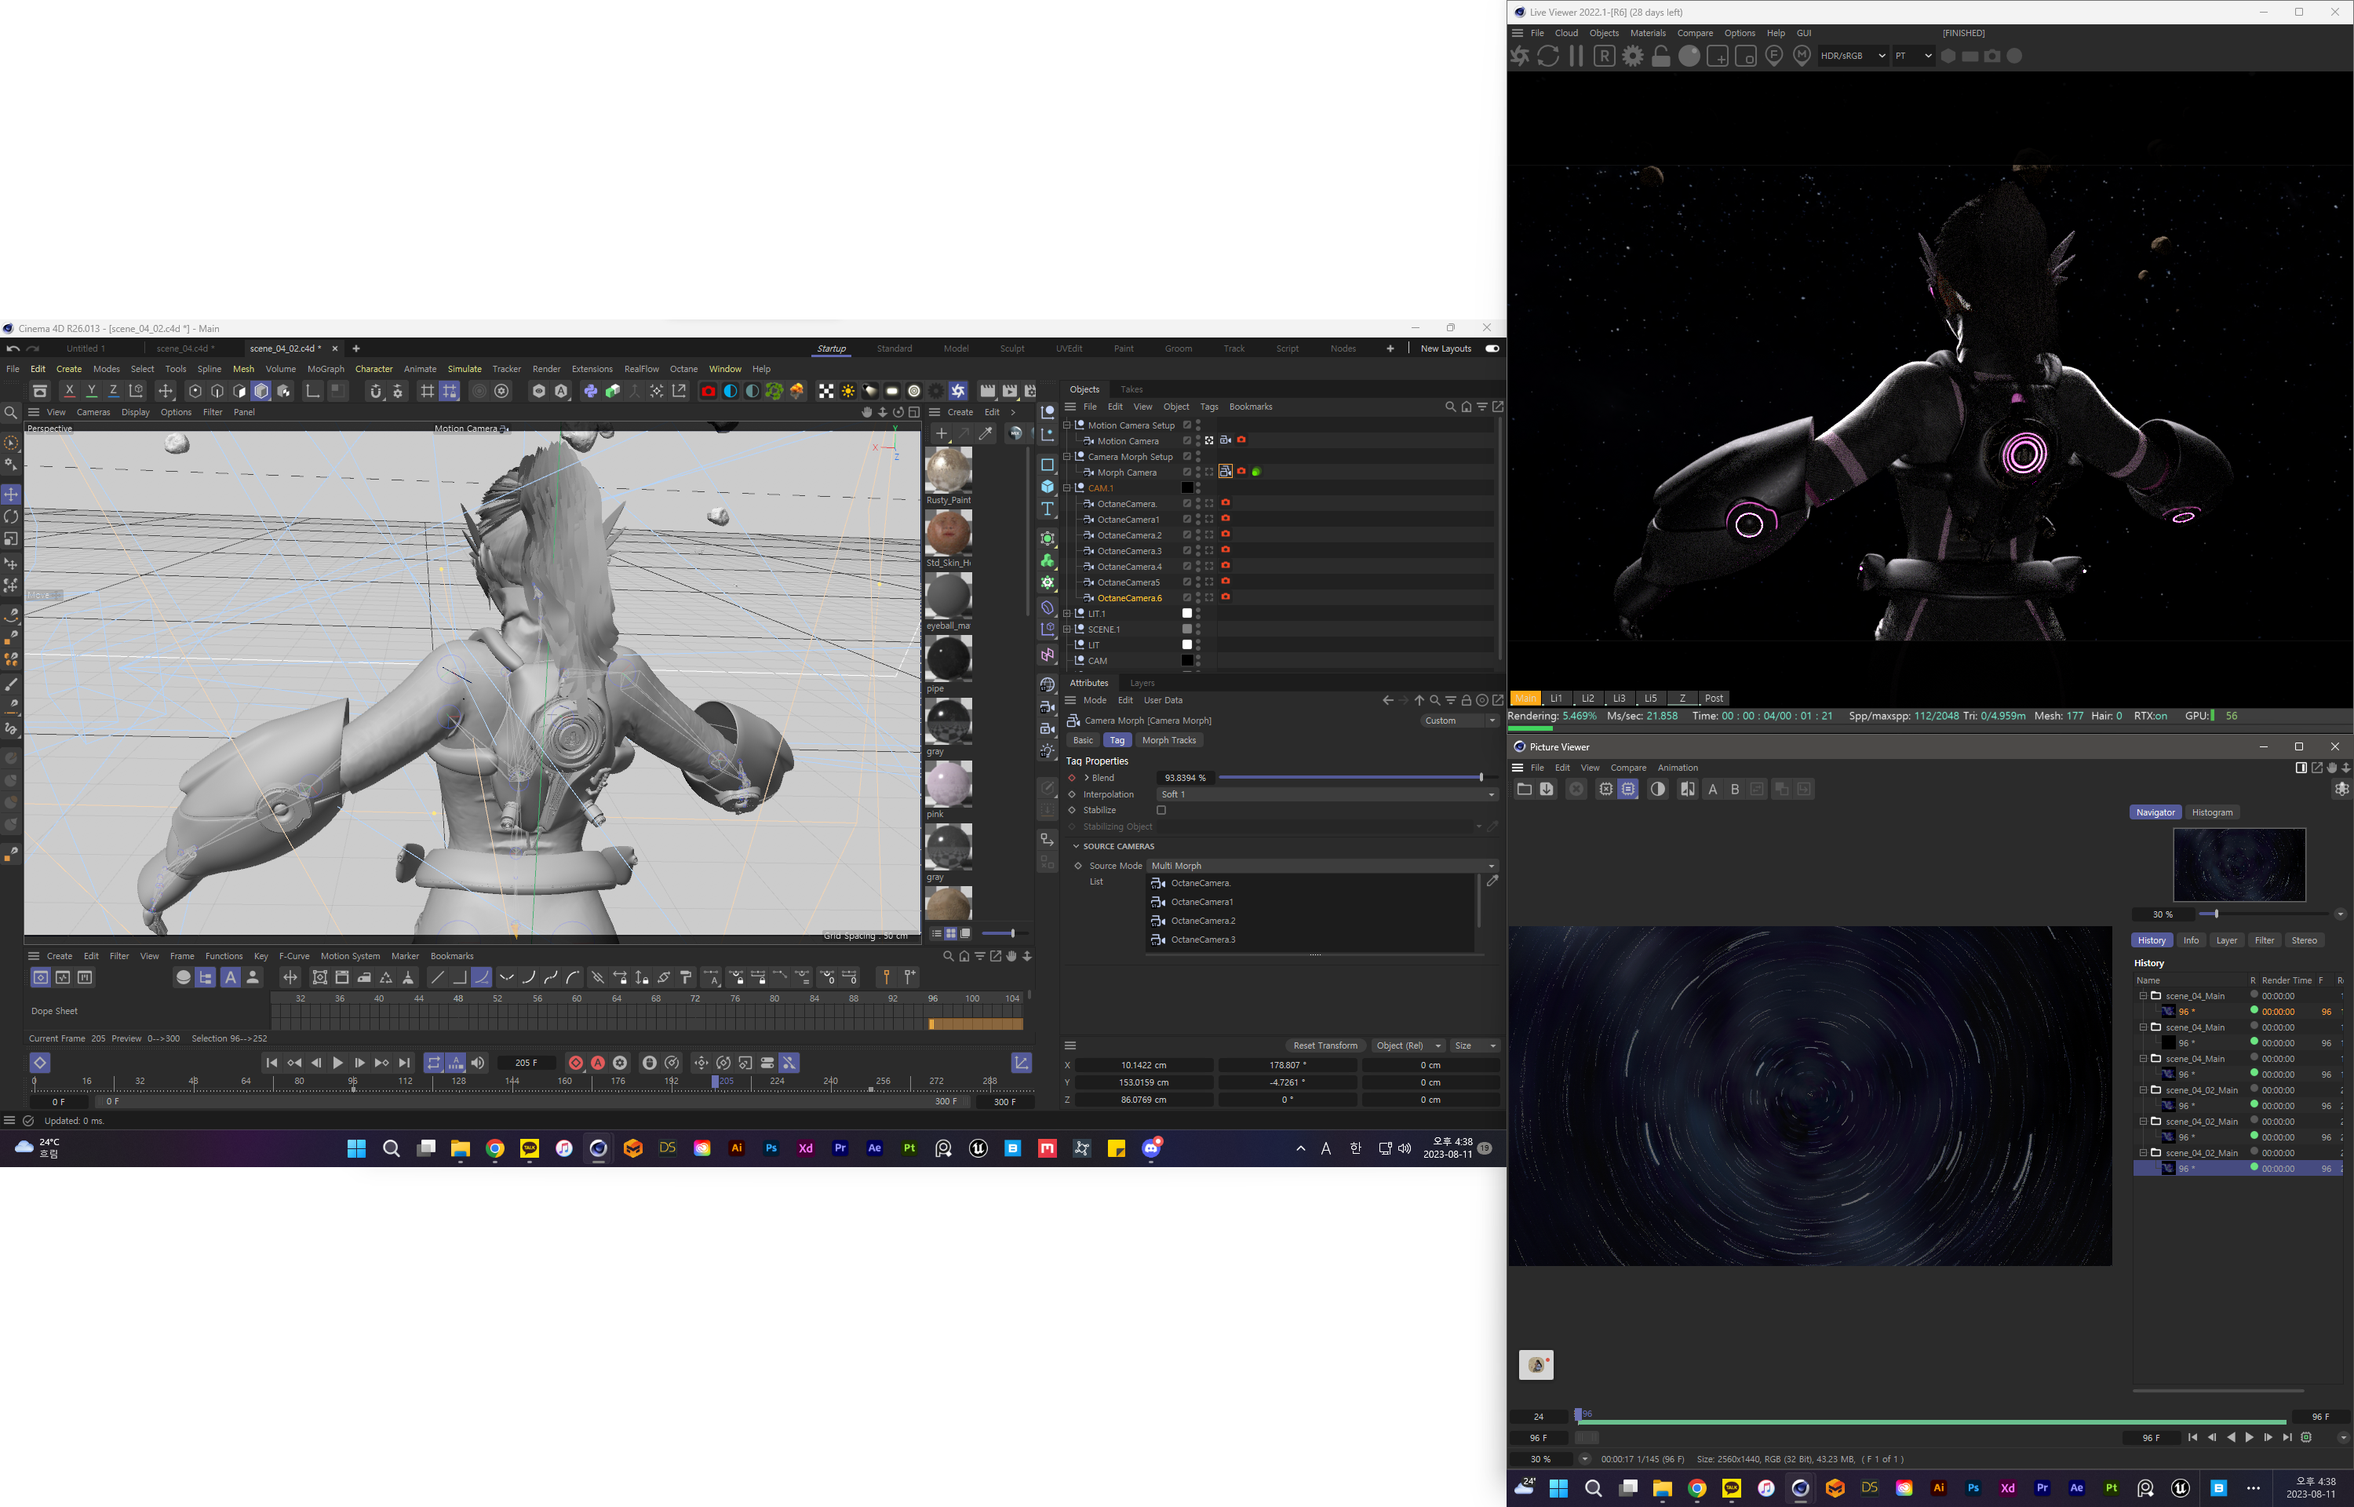Toggle the lock resolution icon in Live Viewer
Viewport: 2354px width, 1507px height.
pos(1660,56)
